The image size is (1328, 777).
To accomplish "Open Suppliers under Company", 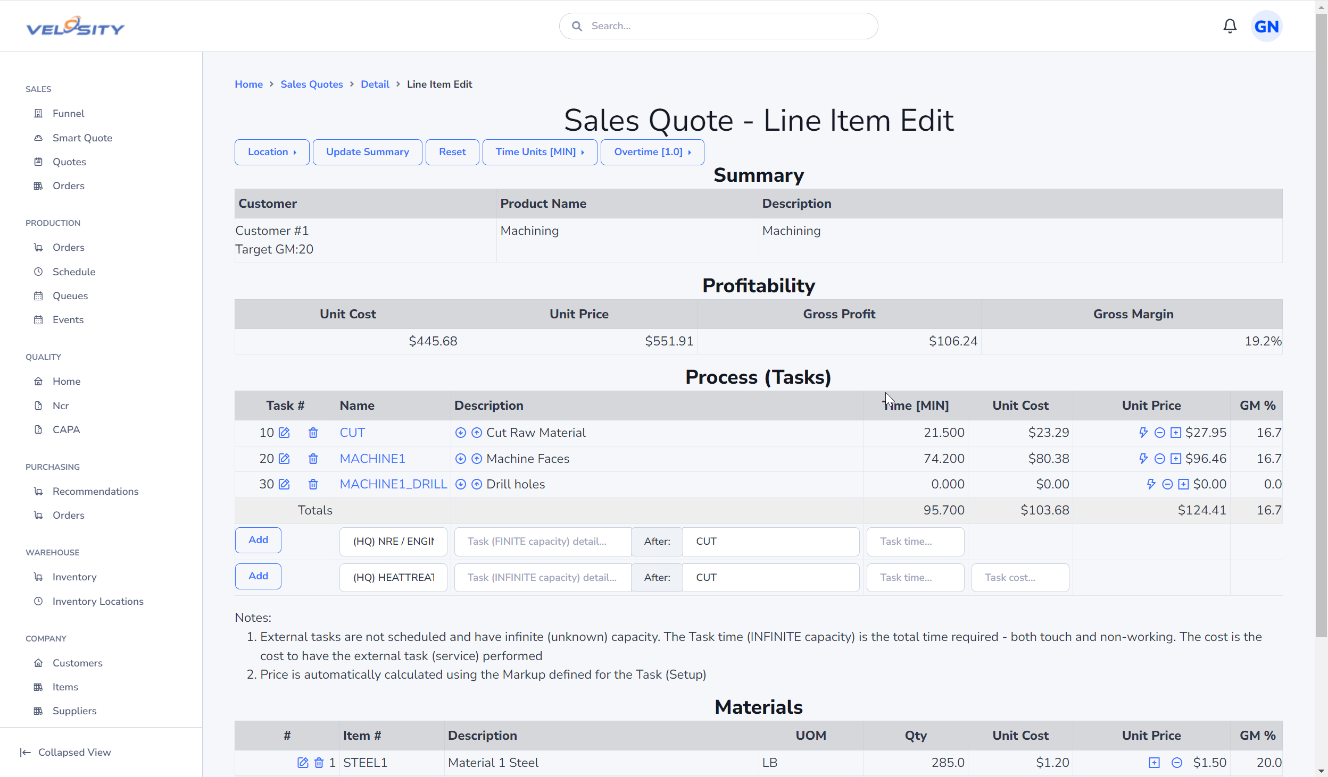I will pyautogui.click(x=74, y=711).
